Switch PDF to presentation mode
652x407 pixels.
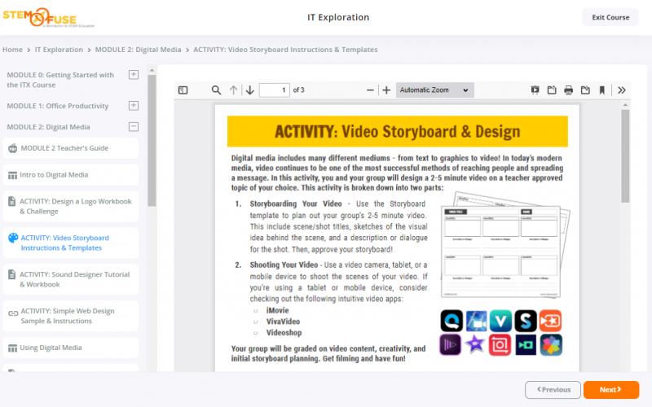[x=535, y=90]
